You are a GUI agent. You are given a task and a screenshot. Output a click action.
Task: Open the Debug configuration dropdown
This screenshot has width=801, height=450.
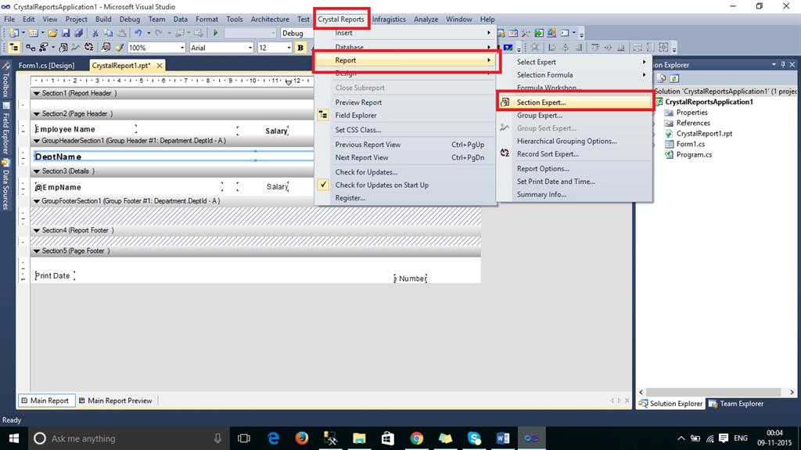click(x=296, y=33)
